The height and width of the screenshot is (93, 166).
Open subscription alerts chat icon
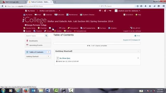[110, 11]
